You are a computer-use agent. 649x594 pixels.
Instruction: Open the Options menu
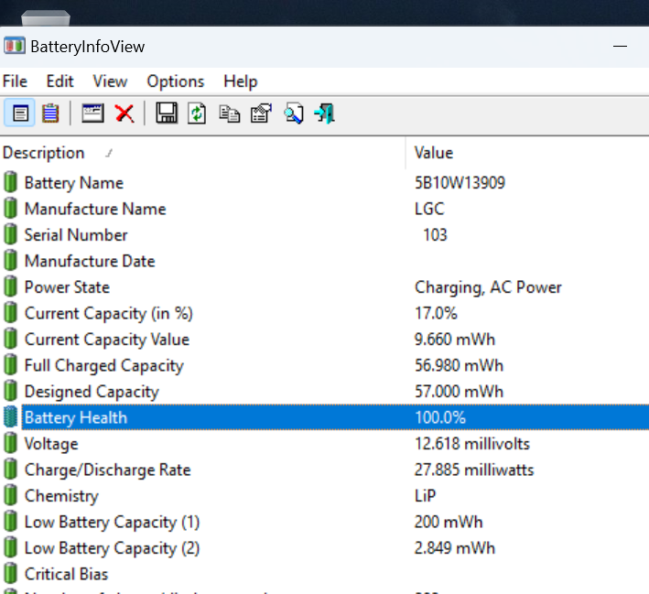(176, 81)
